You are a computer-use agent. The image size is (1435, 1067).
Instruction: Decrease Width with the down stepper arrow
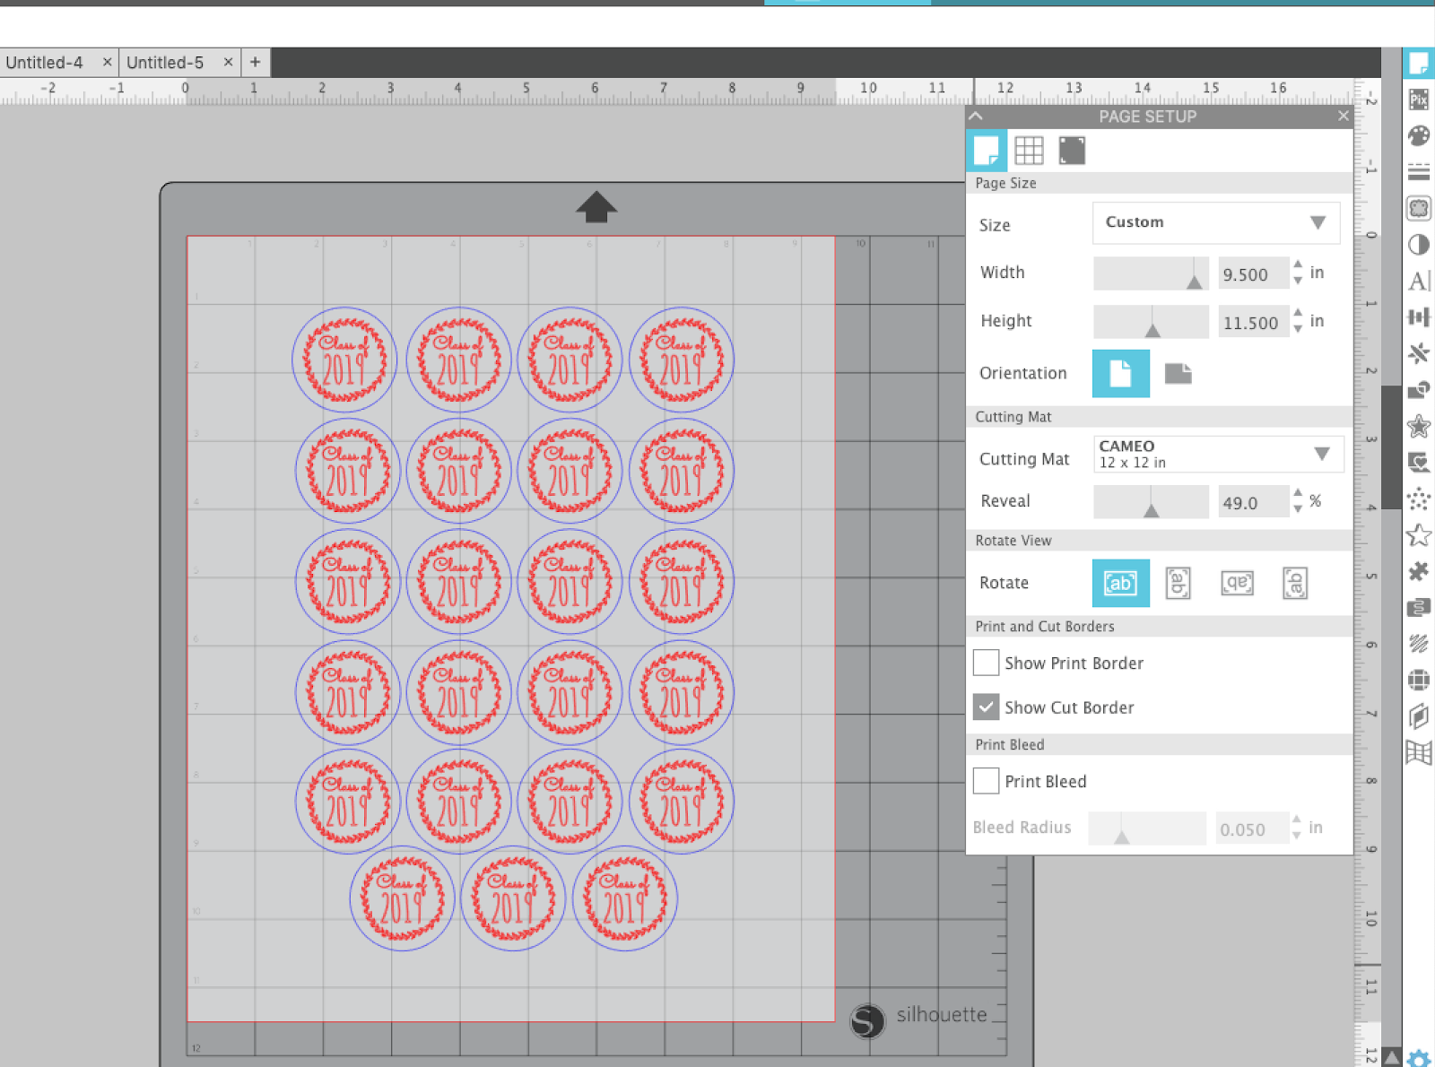(x=1298, y=281)
